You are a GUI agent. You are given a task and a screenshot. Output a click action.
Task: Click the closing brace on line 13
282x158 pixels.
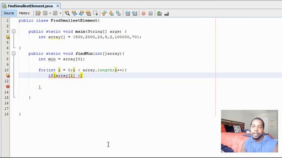pos(40,87)
